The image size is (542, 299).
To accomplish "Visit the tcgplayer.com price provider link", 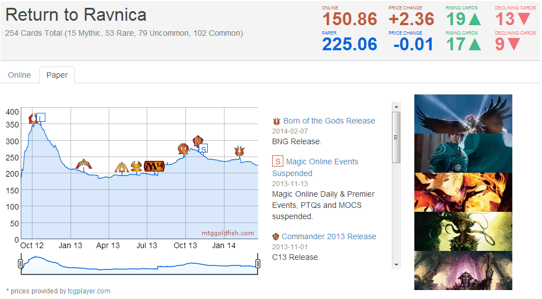I will [x=89, y=291].
